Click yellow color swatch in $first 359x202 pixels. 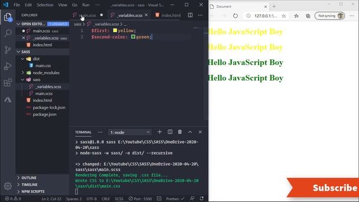tap(115, 30)
